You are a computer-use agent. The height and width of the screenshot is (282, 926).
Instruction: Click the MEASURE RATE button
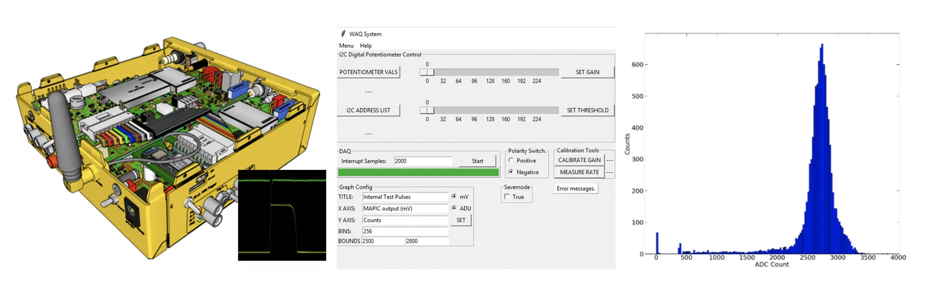tap(579, 172)
